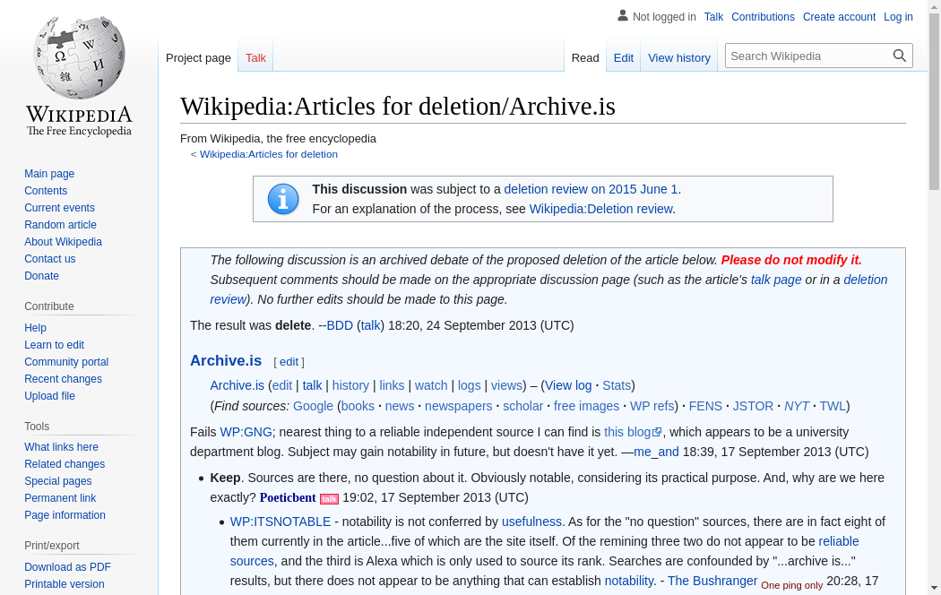The image size is (941, 595).
Task: Open the Log in link
Action: [898, 17]
